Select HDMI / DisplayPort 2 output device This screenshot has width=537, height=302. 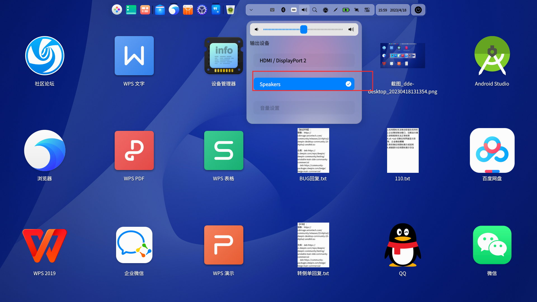[304, 60]
